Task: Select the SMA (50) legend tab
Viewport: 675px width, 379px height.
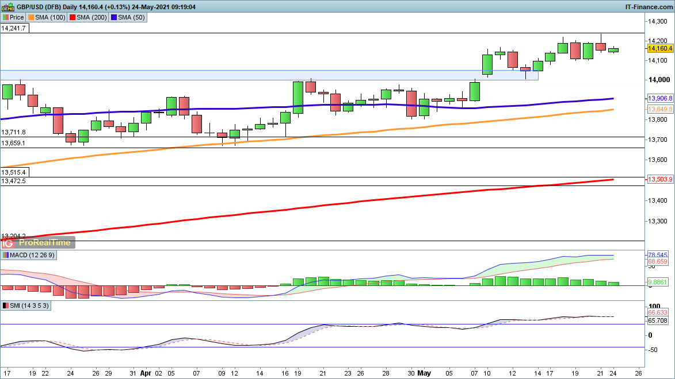Action: pyautogui.click(x=128, y=17)
